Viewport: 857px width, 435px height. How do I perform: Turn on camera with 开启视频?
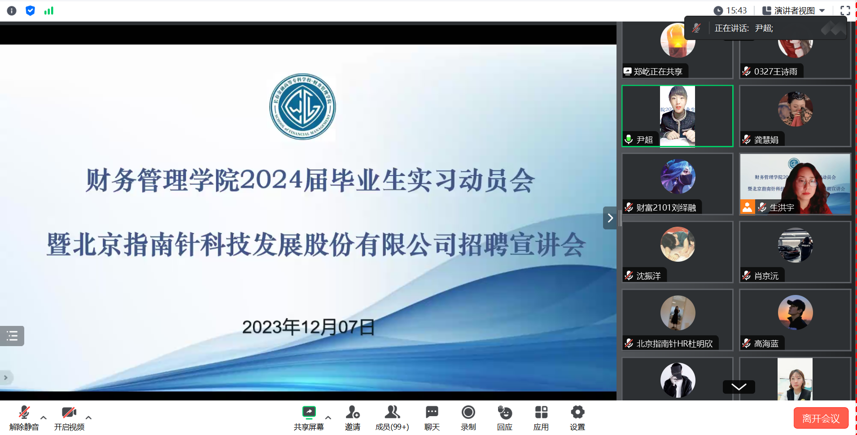click(x=69, y=418)
